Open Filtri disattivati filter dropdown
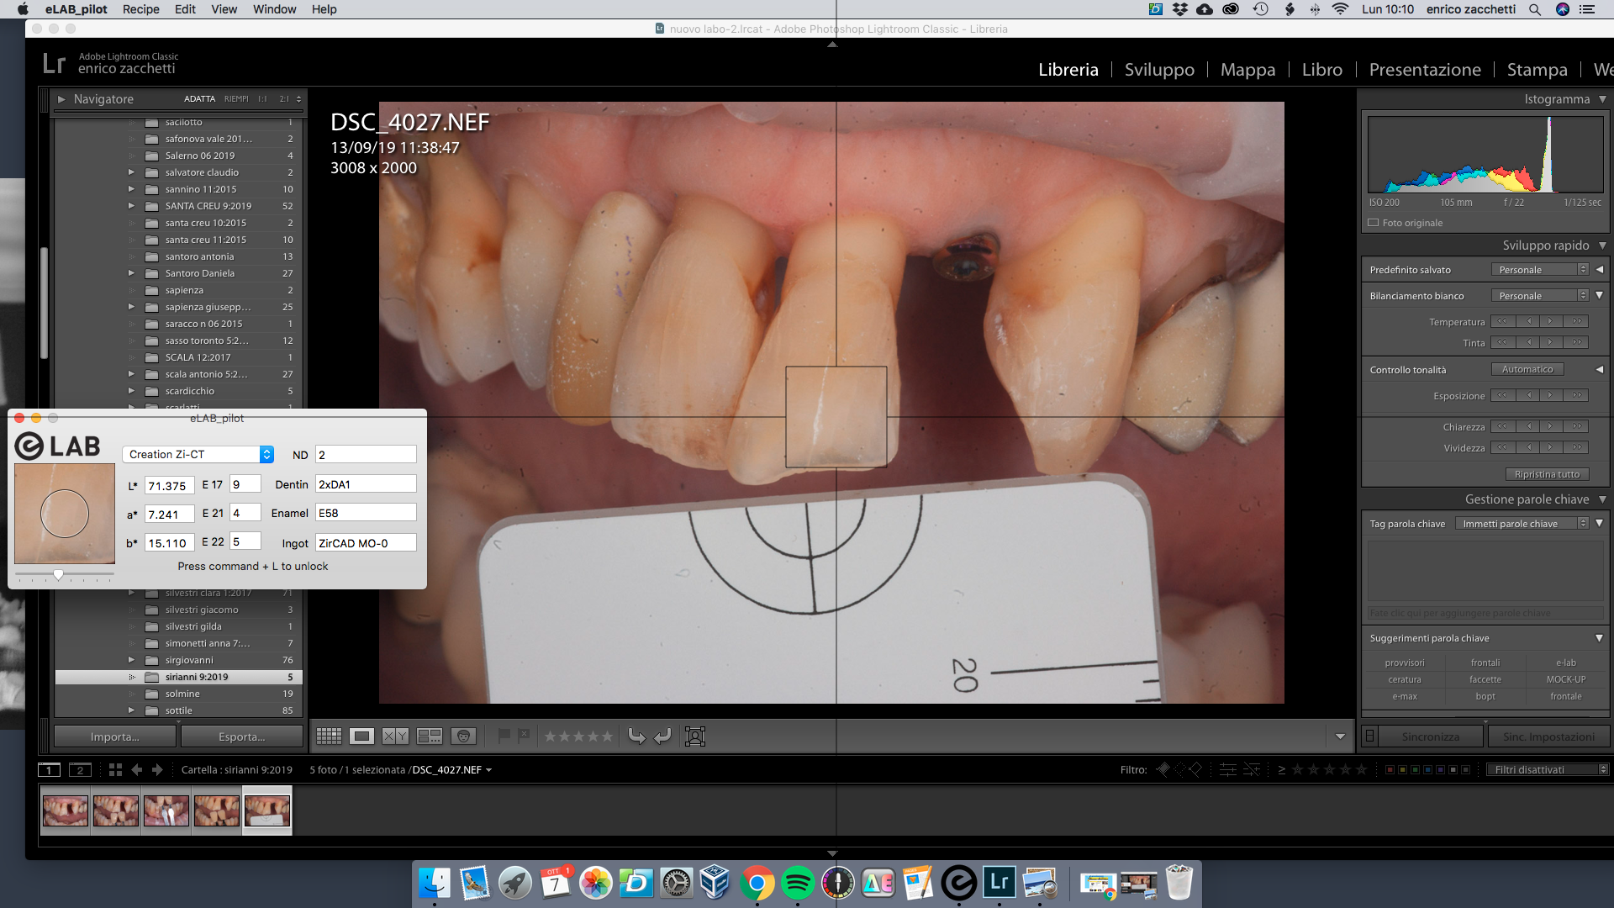The image size is (1614, 908). pyautogui.click(x=1546, y=769)
